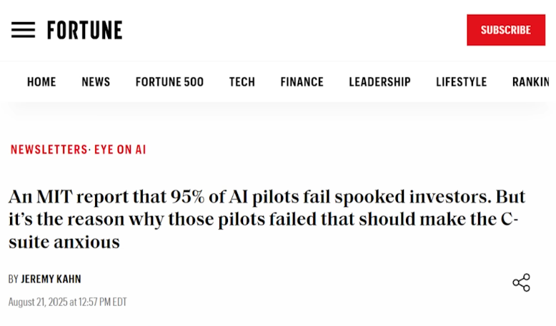Open the hamburger navigation menu

coord(23,30)
